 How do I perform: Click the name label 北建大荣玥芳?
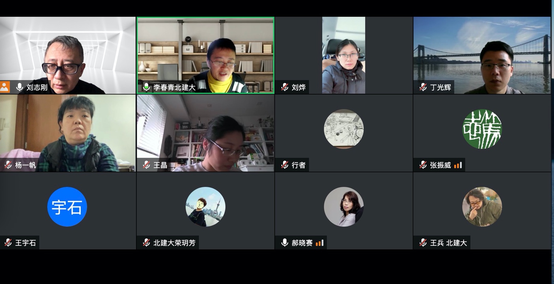174,243
